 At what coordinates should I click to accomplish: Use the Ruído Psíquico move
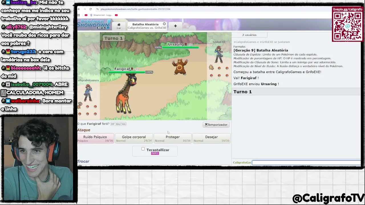(x=95, y=138)
